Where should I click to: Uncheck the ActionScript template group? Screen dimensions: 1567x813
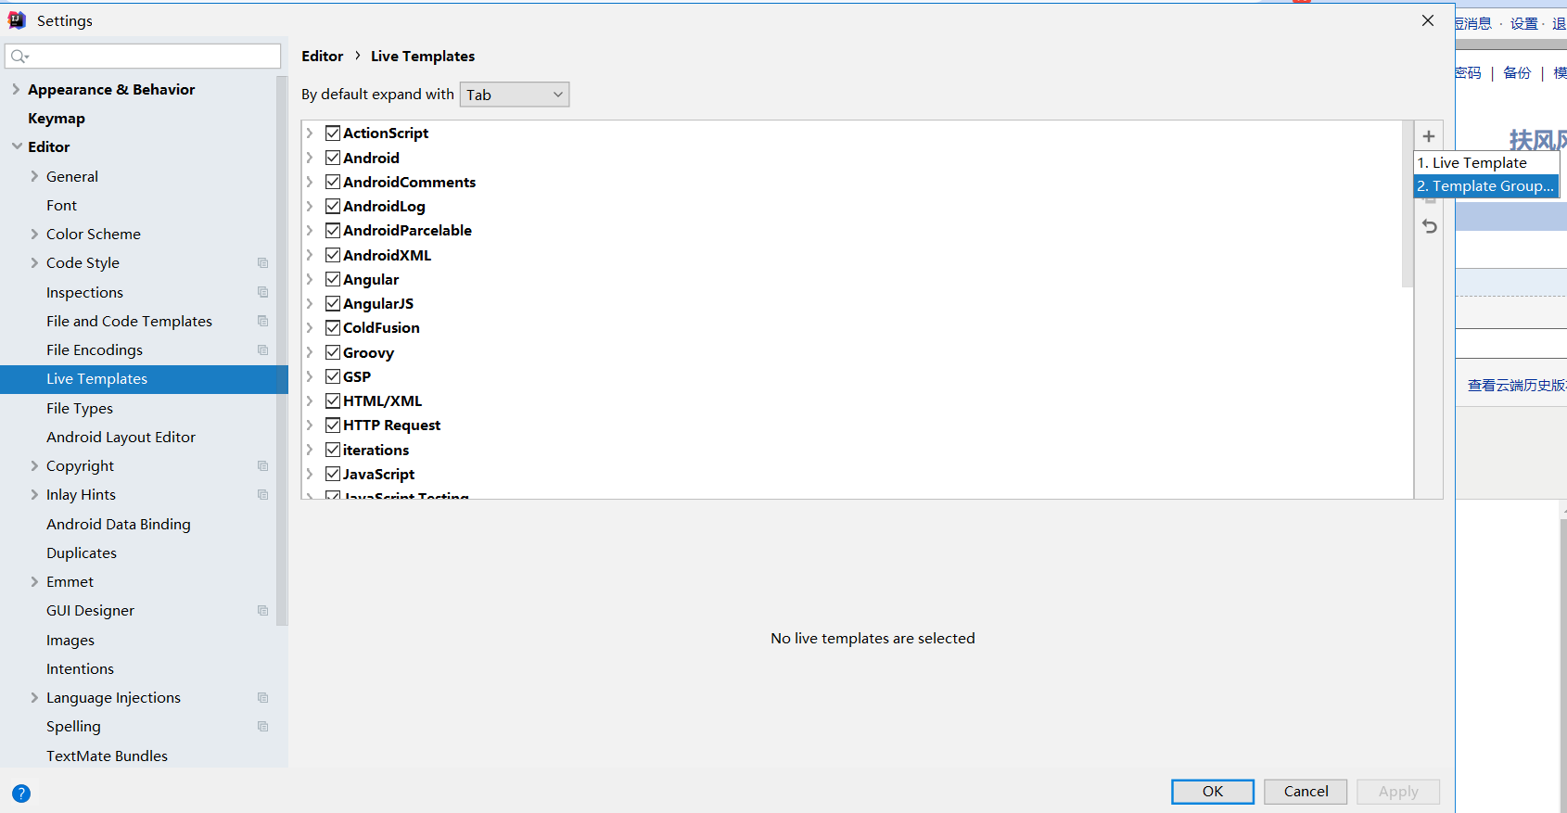tap(333, 133)
